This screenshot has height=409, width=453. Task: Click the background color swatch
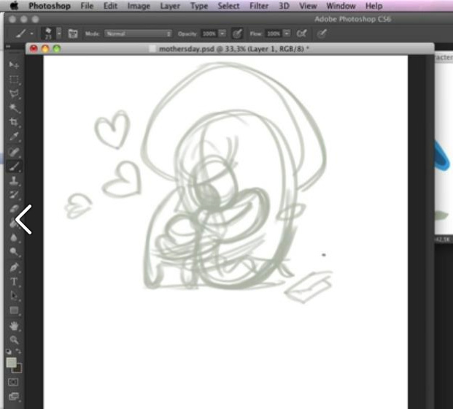(x=19, y=369)
